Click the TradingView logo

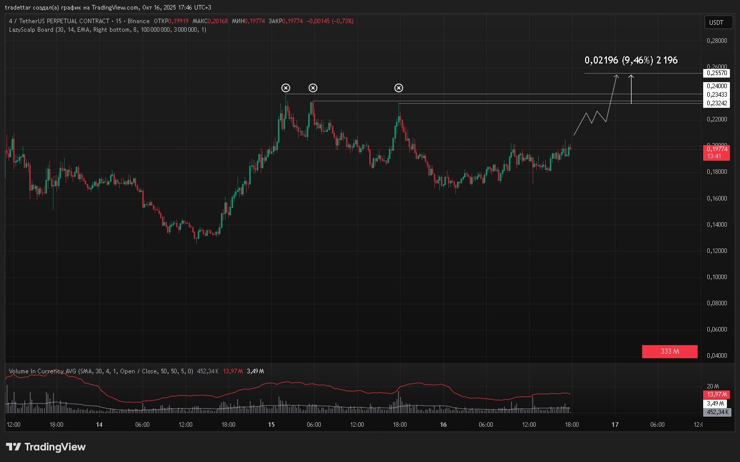point(46,447)
